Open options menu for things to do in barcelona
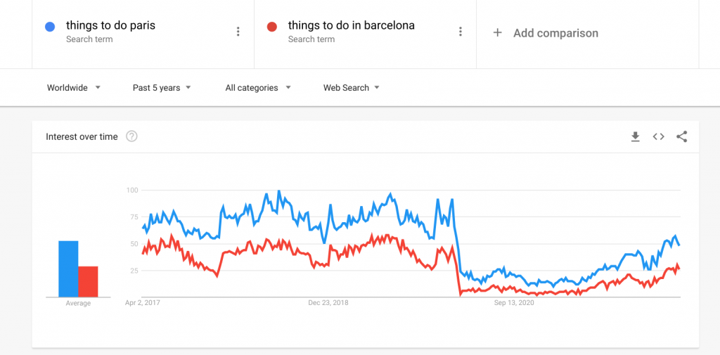The width and height of the screenshot is (720, 355). [460, 32]
